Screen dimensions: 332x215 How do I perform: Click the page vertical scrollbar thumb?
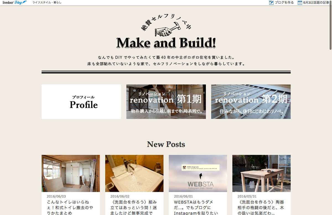330,28
